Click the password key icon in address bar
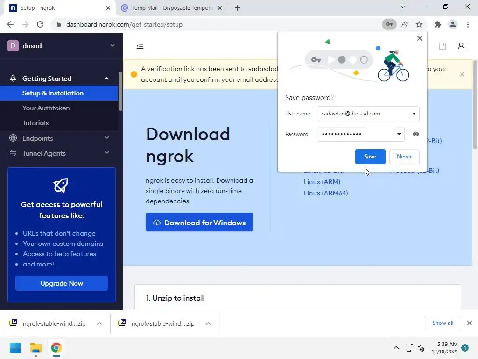 click(389, 24)
